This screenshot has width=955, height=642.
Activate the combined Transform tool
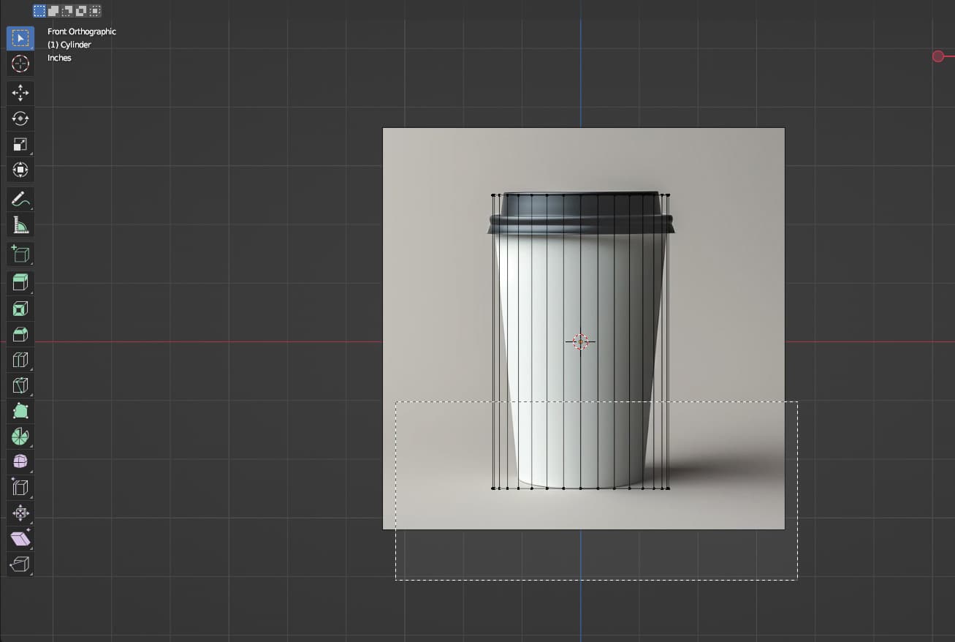20,170
